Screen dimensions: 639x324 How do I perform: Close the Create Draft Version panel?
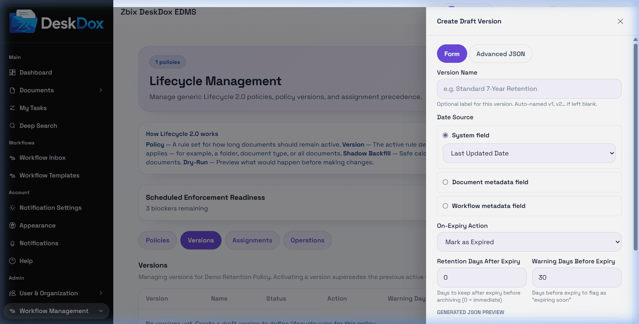pos(620,21)
